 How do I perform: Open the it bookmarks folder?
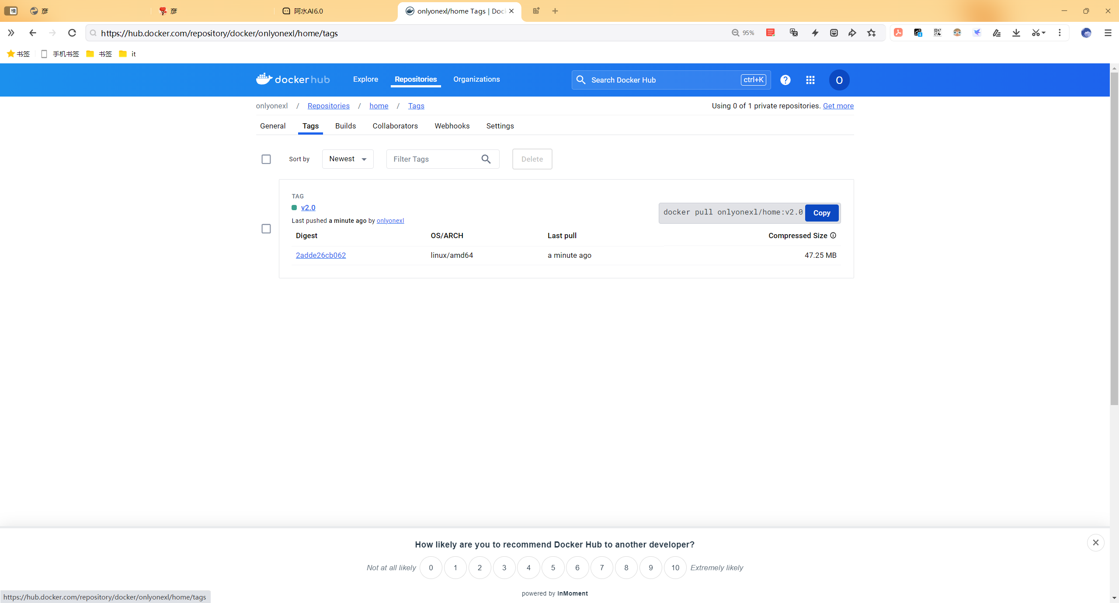(x=127, y=54)
